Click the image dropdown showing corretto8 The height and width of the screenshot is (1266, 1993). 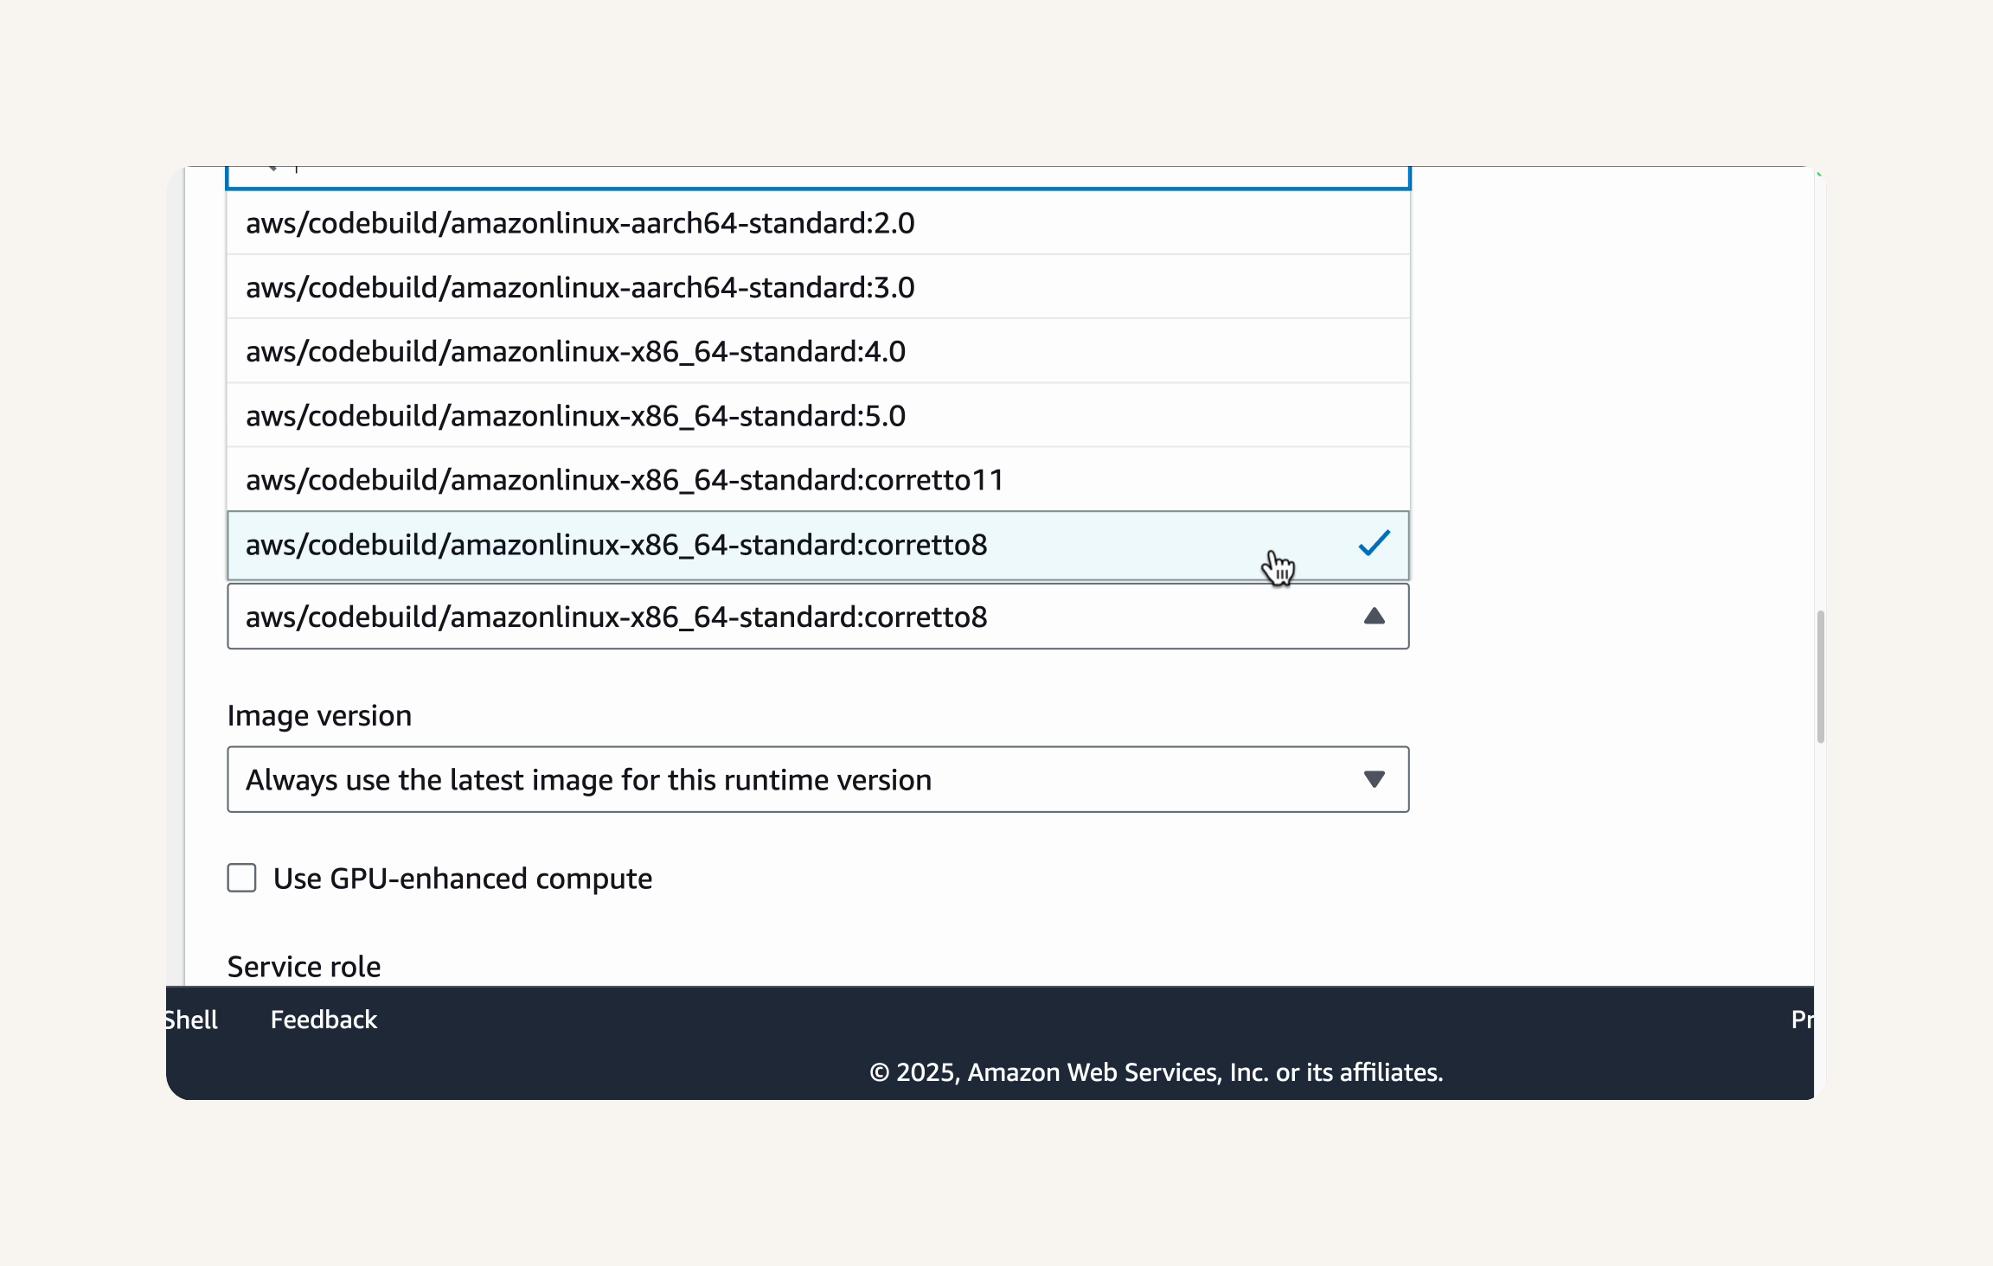tap(818, 617)
